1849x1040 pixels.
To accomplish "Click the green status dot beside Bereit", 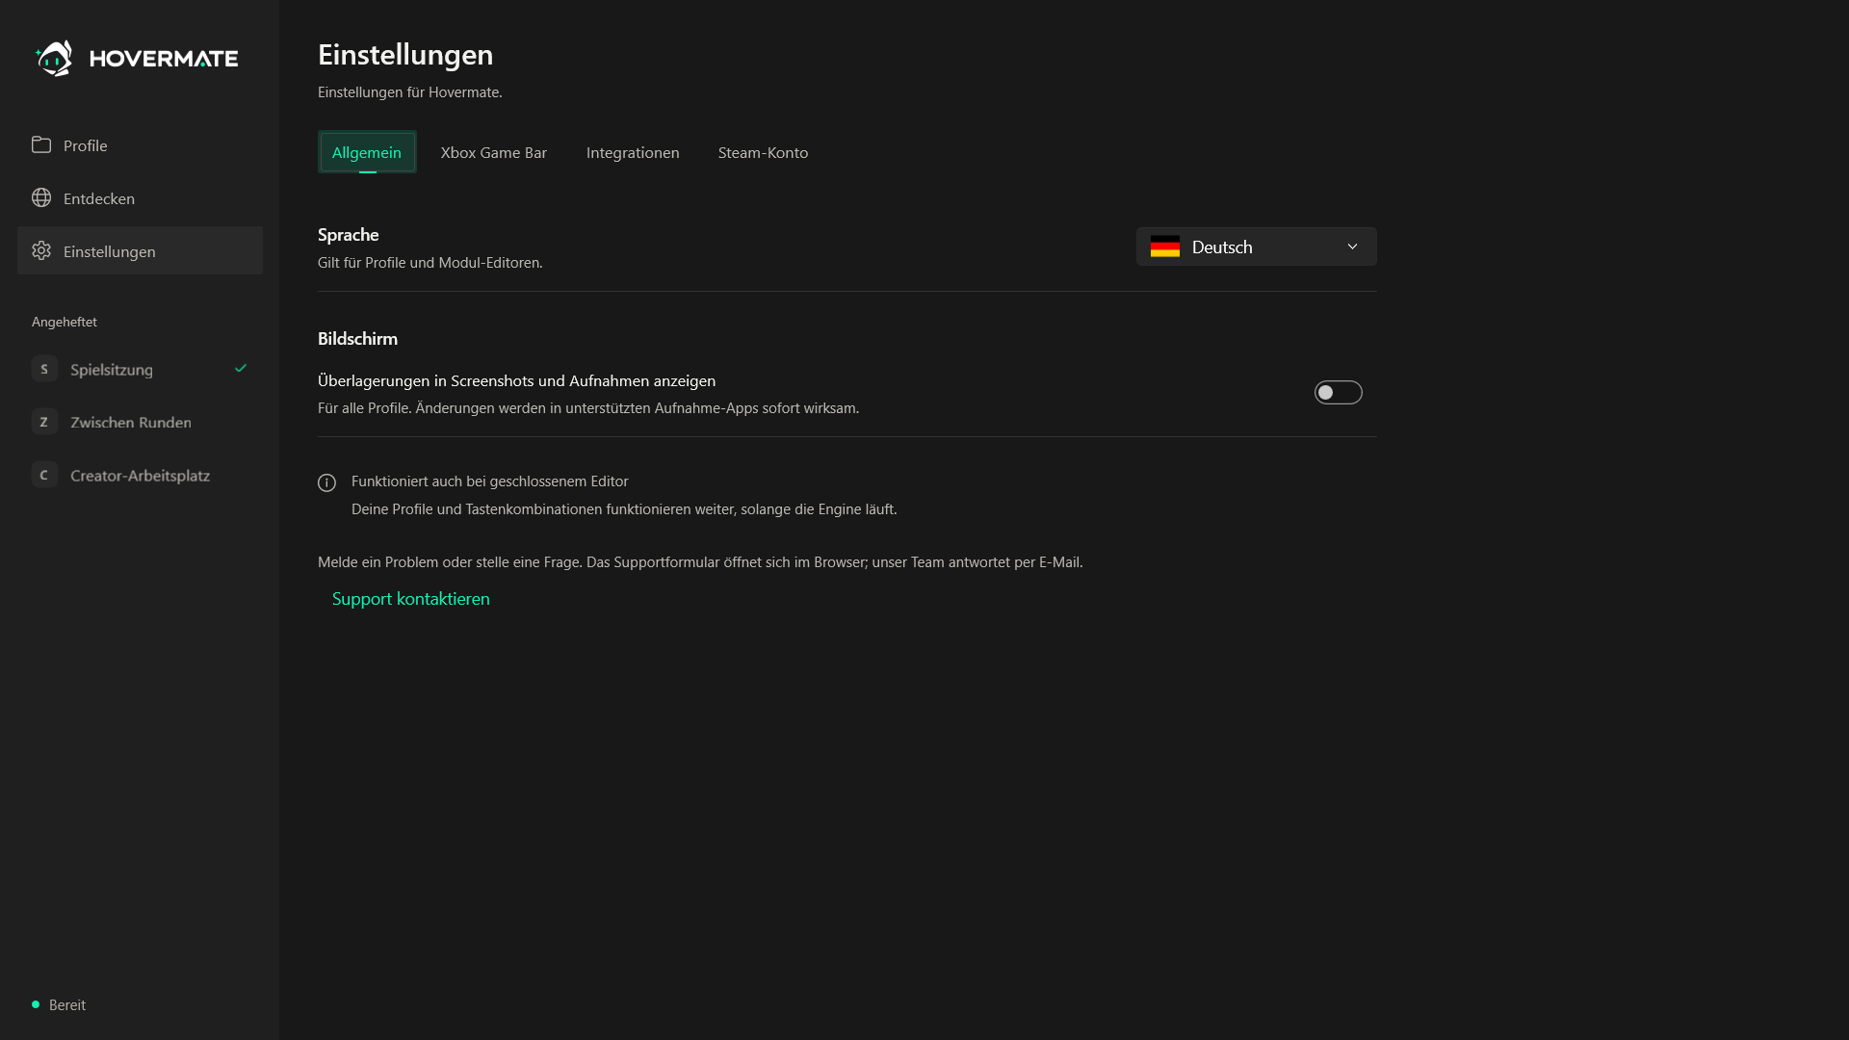I will coord(36,1004).
